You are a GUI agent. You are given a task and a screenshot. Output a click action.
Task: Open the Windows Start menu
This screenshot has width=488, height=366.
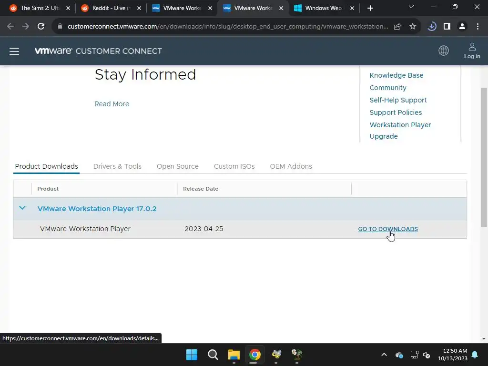(192, 355)
